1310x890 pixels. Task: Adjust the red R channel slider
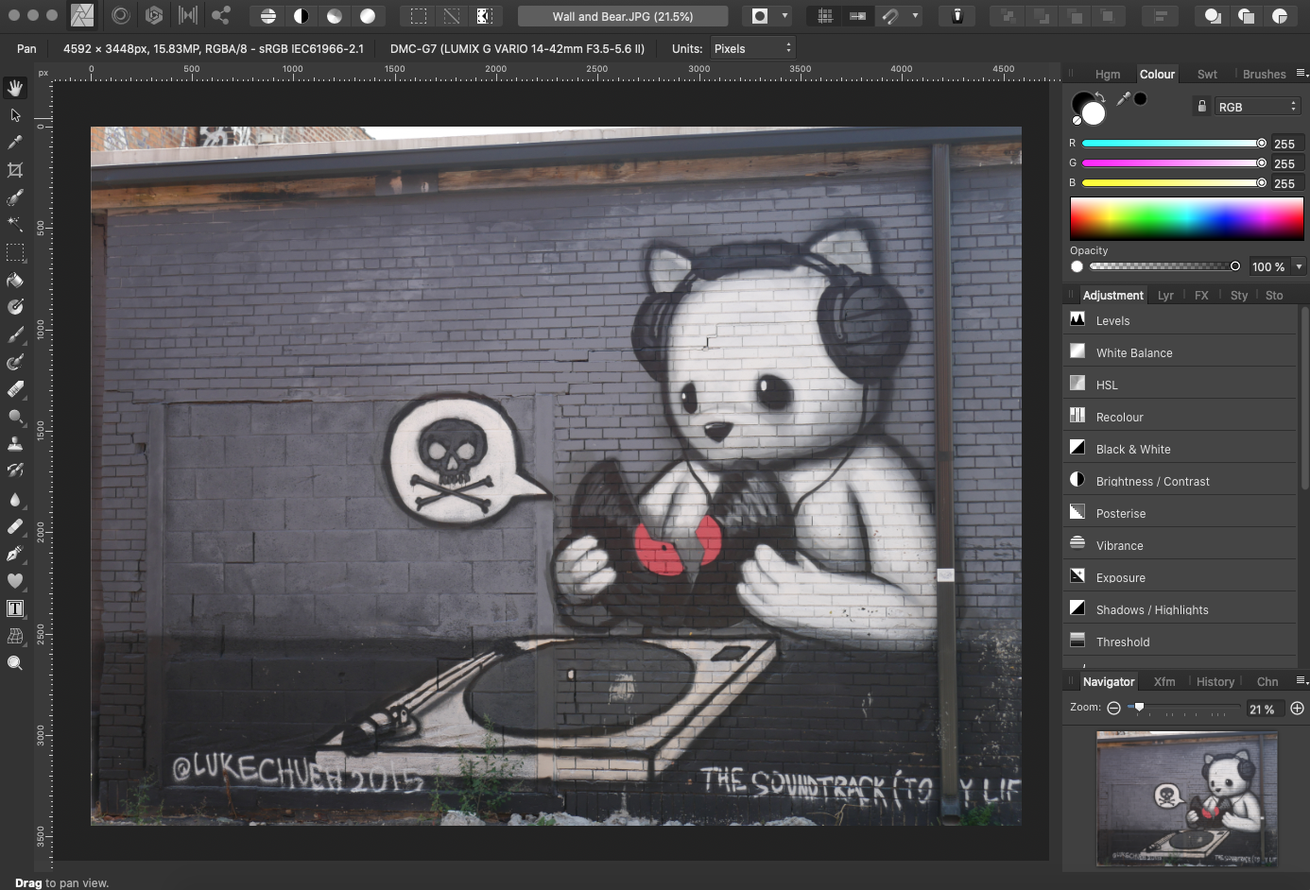[x=1174, y=144]
